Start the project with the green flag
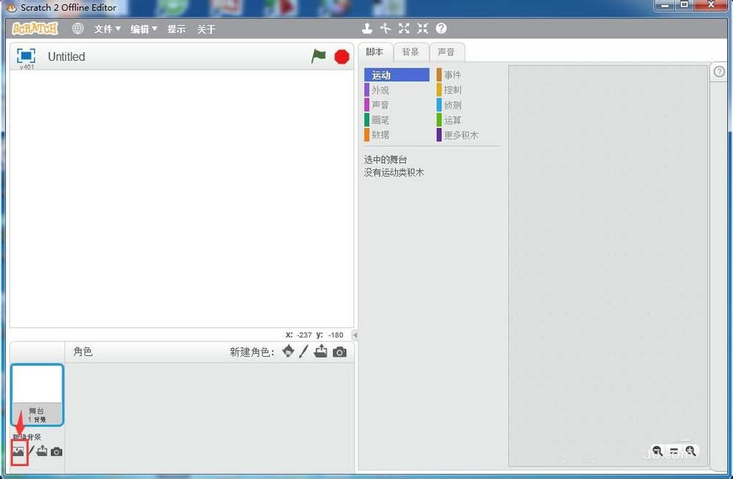 pyautogui.click(x=318, y=56)
